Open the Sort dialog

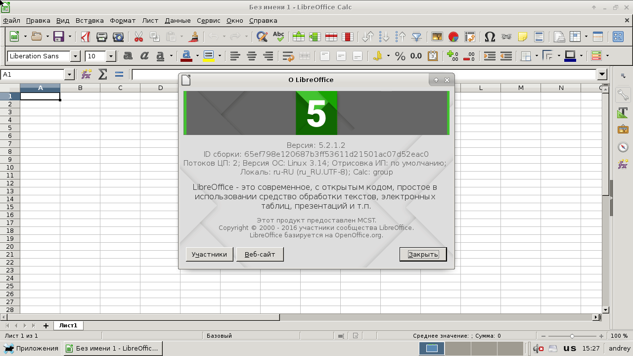pos(368,37)
